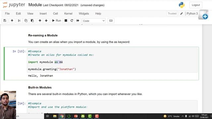
Task: Click the Hello, Jonathan output text
Action: 40,76
